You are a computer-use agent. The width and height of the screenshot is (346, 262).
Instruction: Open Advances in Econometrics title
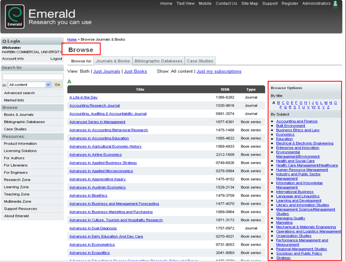tap(92, 245)
